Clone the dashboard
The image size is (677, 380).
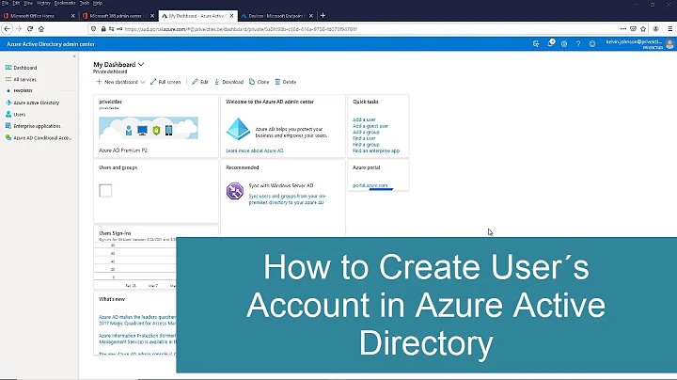pos(260,82)
